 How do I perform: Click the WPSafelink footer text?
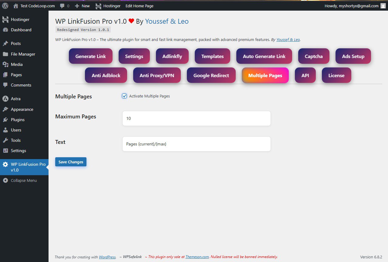(132, 257)
